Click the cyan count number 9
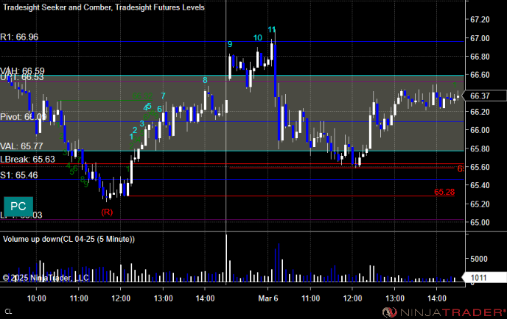Viewport: 507px width, 319px height. coord(230,45)
